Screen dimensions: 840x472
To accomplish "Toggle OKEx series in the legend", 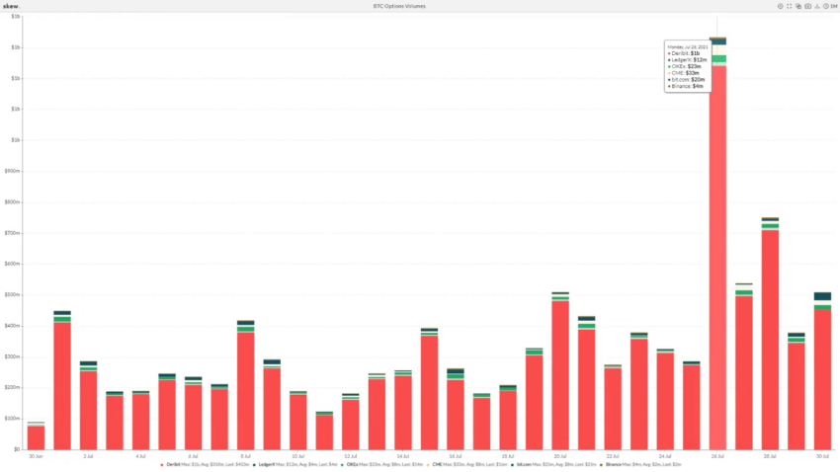I will coord(352,464).
